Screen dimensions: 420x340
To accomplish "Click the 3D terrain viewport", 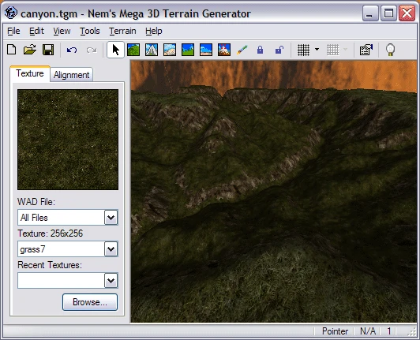I will click(x=274, y=191).
